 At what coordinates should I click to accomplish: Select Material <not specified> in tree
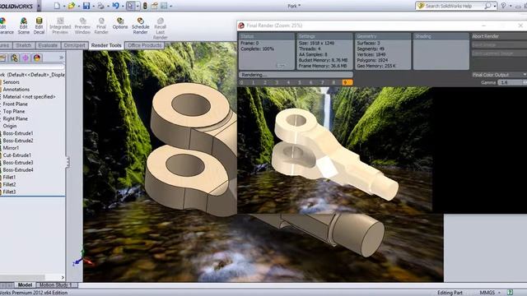click(30, 97)
